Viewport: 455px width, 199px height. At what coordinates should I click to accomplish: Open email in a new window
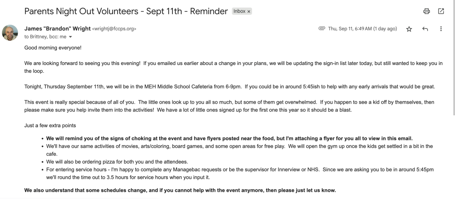coord(441,11)
